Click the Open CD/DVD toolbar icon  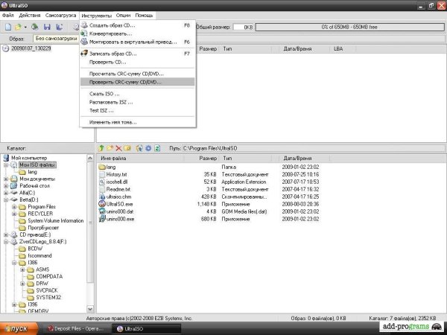(35, 27)
